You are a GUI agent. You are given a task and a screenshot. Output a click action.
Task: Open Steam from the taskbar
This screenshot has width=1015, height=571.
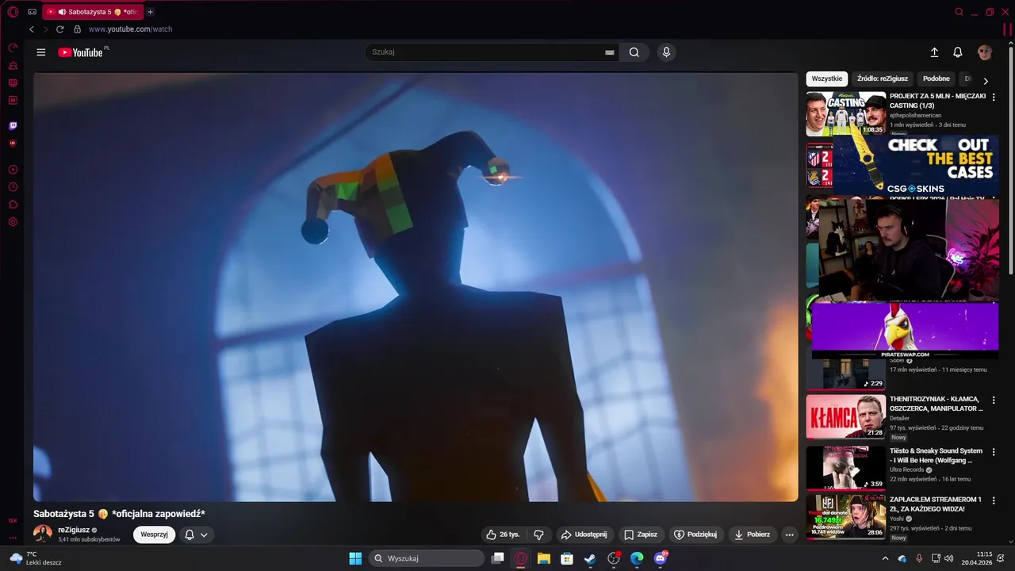pyautogui.click(x=590, y=558)
